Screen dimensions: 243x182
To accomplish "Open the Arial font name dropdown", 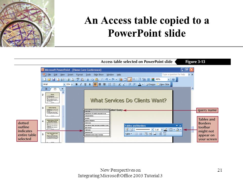I will [x=64, y=84].
